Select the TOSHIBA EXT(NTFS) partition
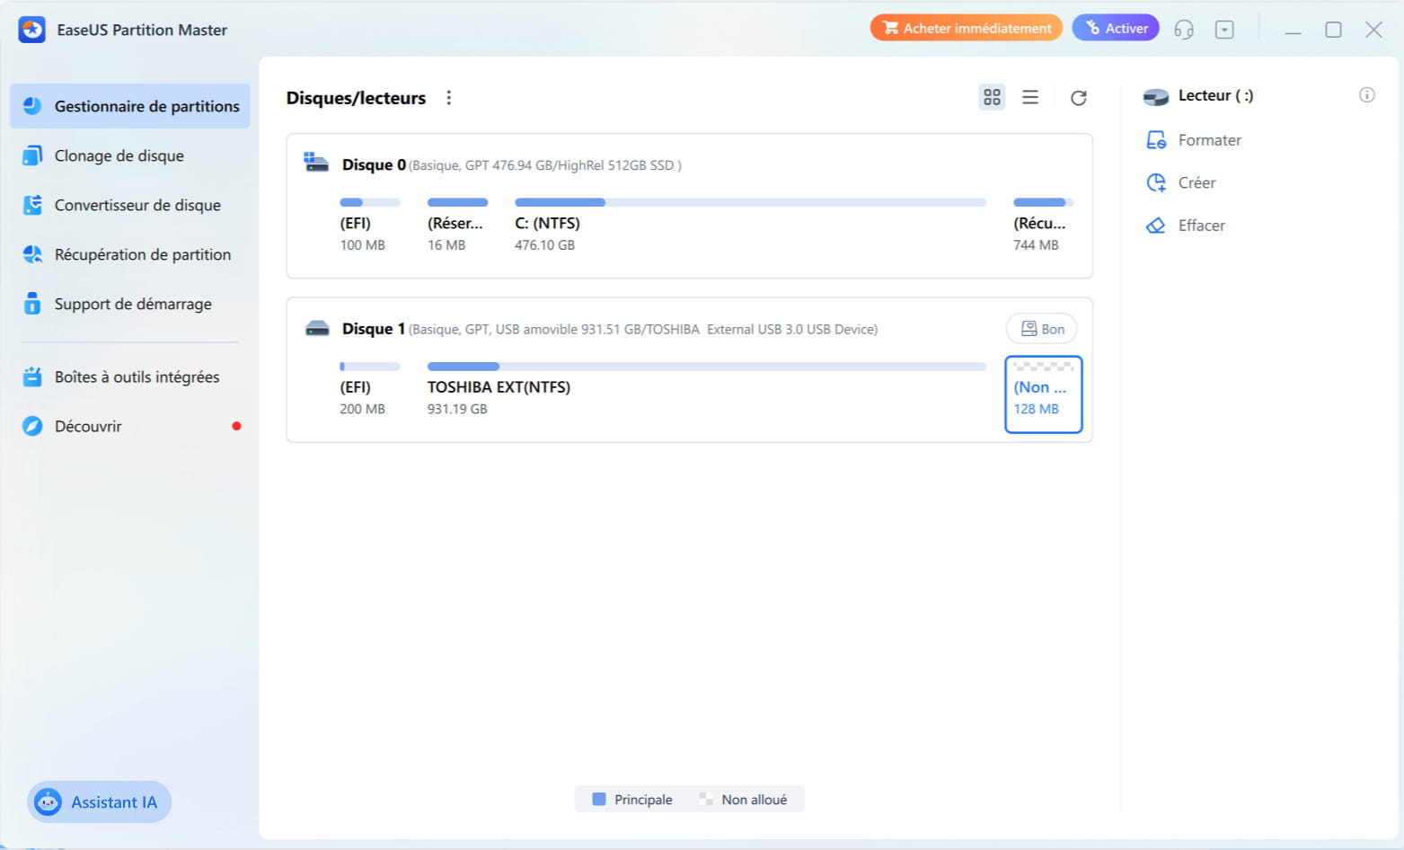The image size is (1404, 850). tap(706, 388)
